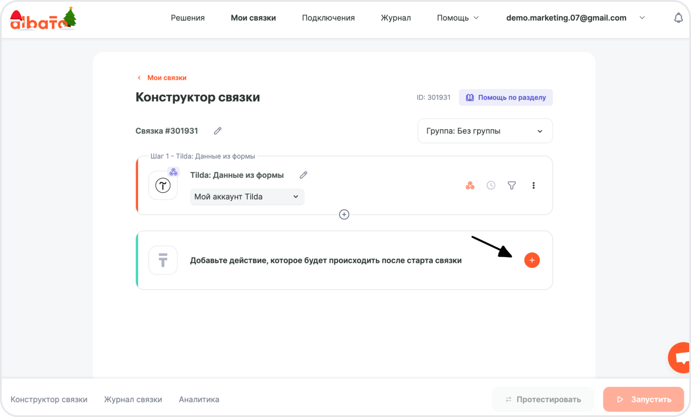The image size is (691, 417).
Task: Open the three-dot menu of step 1
Action: pos(533,185)
